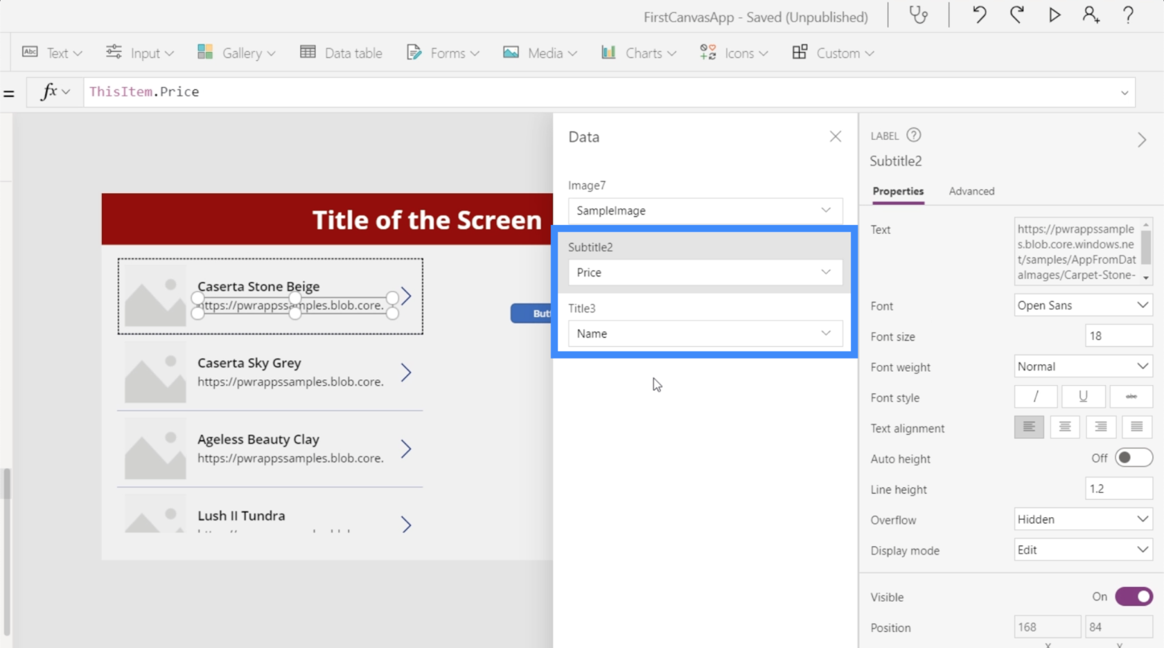The height and width of the screenshot is (648, 1164).
Task: Open the Title3 Name dropdown
Action: coord(705,333)
